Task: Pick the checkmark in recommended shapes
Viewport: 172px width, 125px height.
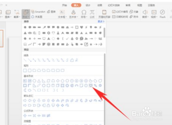Action: [67, 38]
